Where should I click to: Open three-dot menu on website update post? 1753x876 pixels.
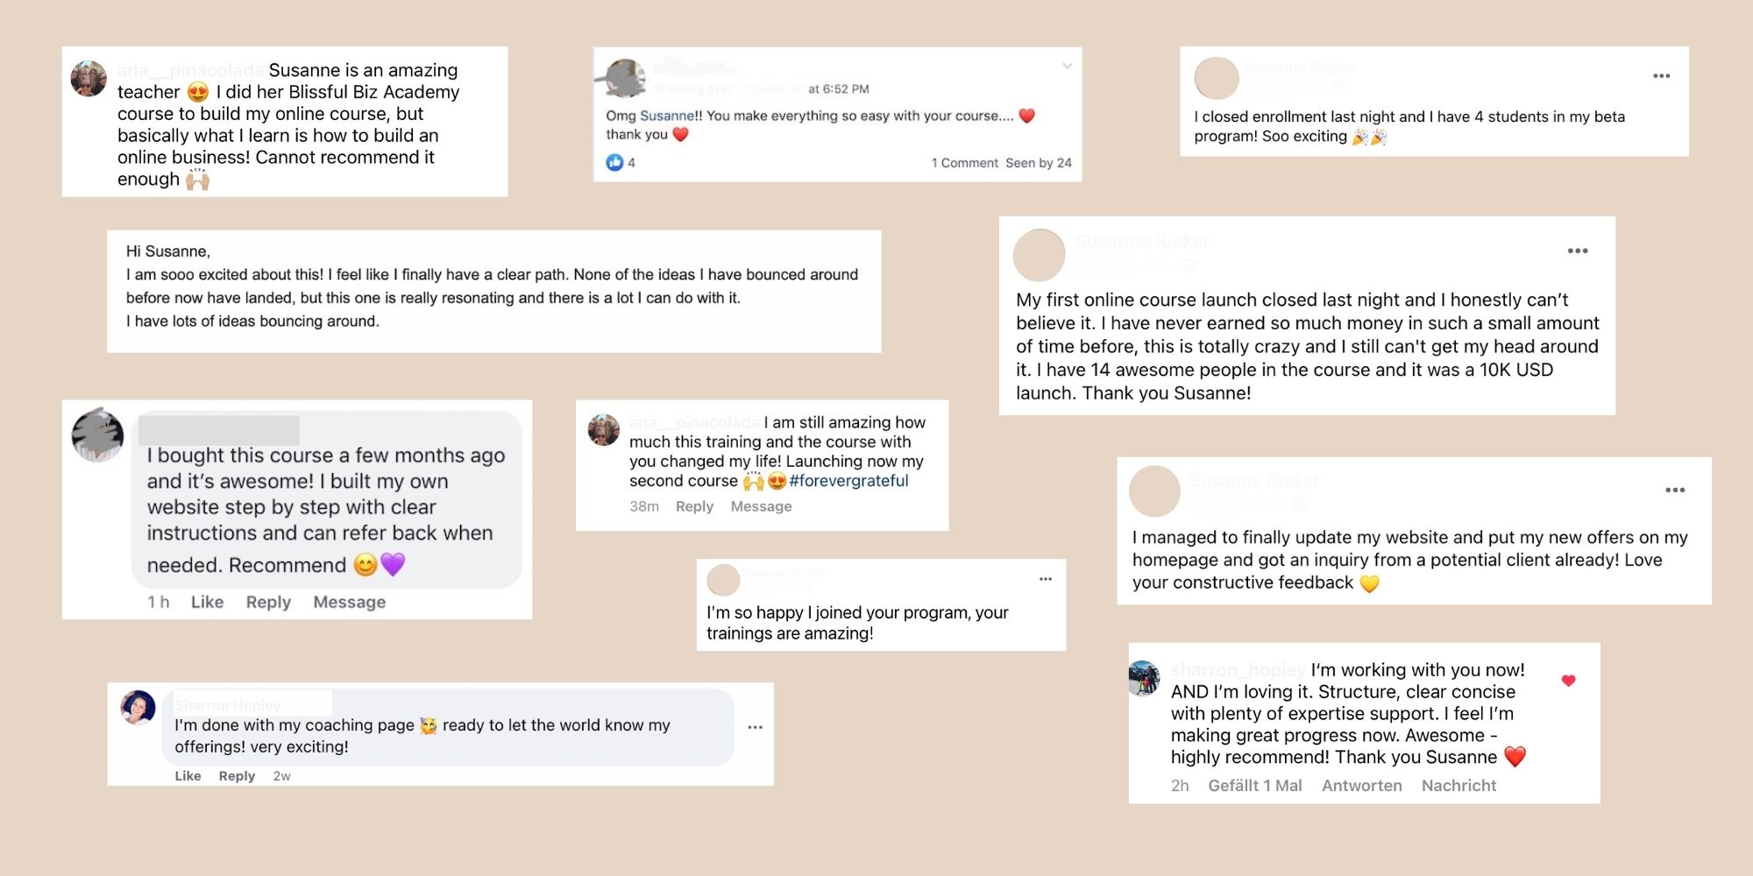click(1675, 490)
